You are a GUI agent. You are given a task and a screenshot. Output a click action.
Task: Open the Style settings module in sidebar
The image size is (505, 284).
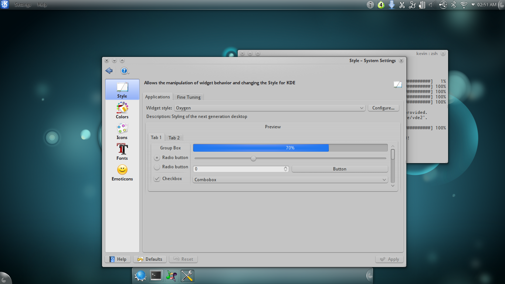pos(122,89)
